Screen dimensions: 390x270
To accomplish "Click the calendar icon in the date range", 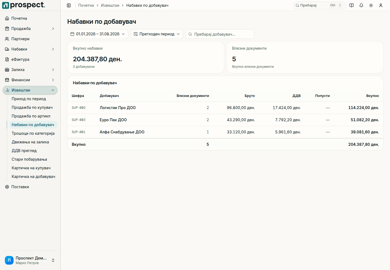I will 72,34.
